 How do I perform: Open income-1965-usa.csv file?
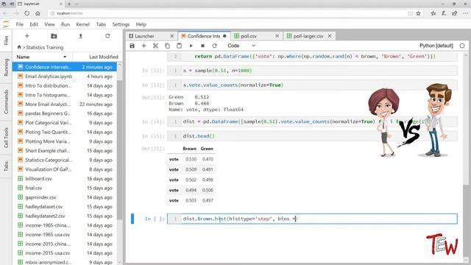65,234
